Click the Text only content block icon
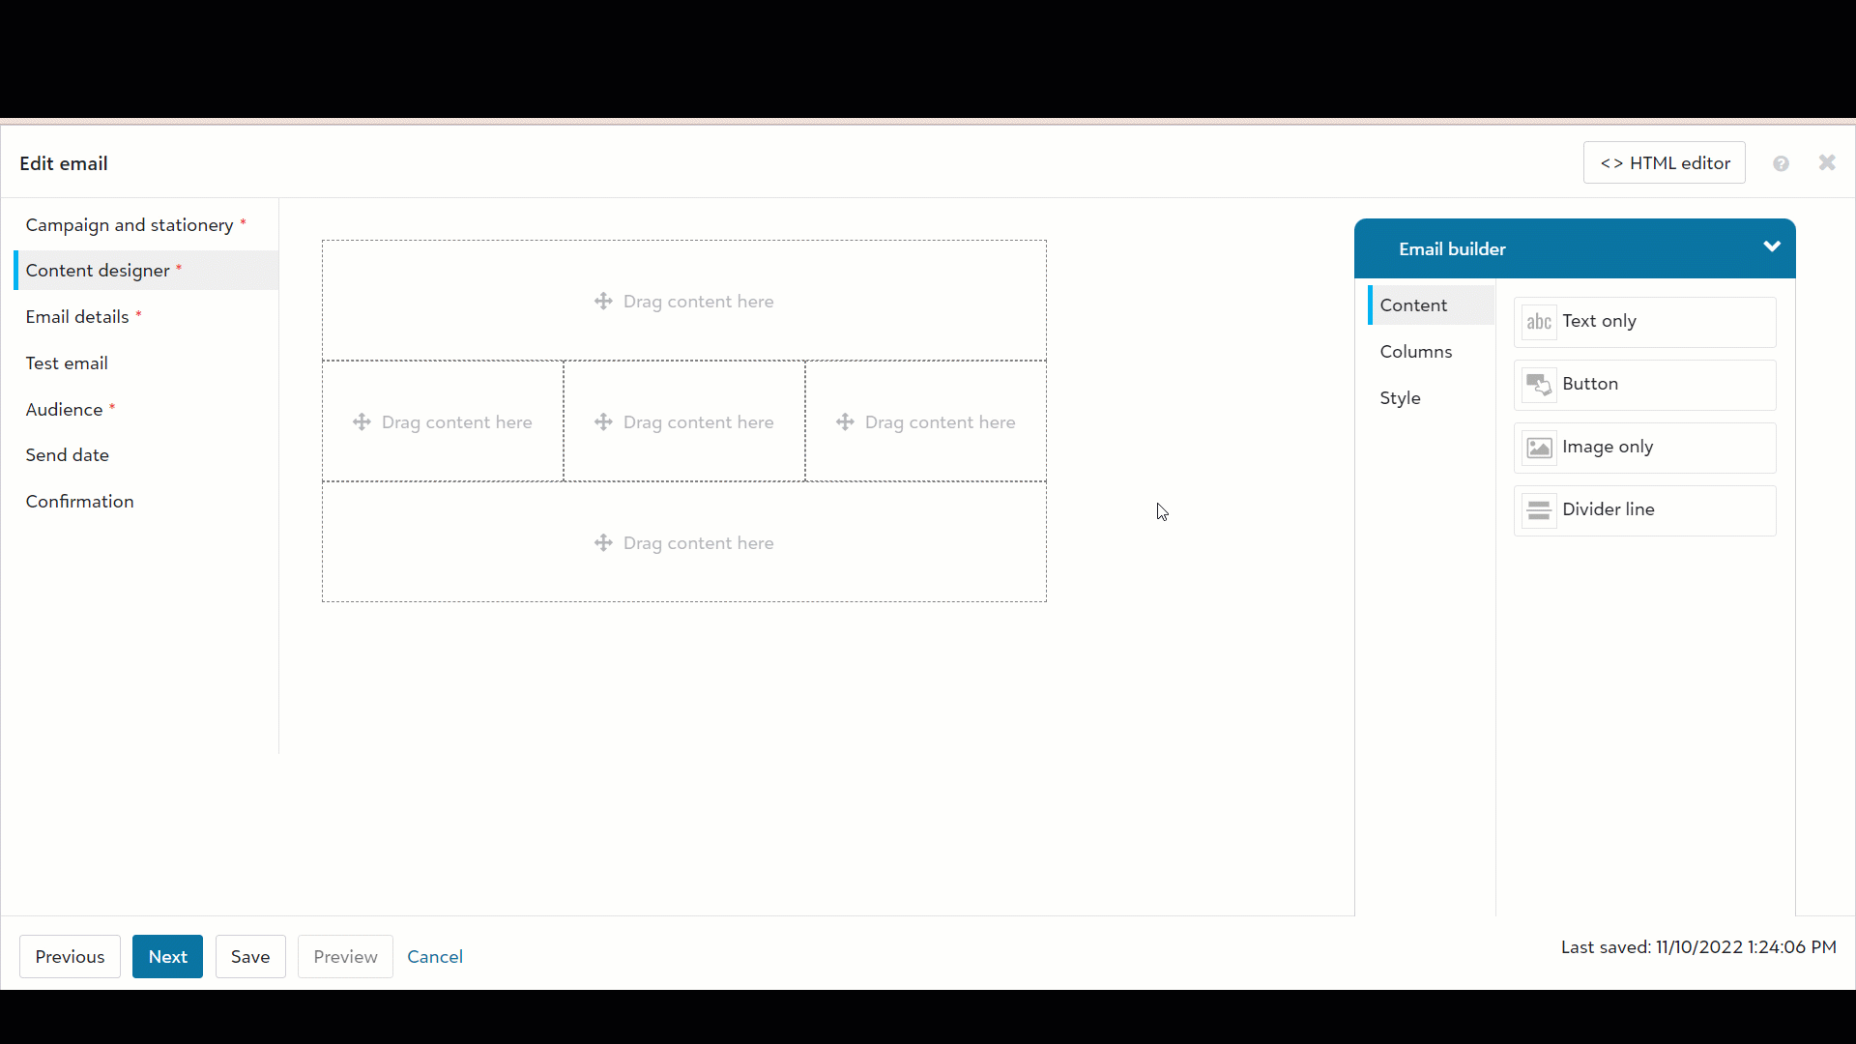 [x=1539, y=321]
